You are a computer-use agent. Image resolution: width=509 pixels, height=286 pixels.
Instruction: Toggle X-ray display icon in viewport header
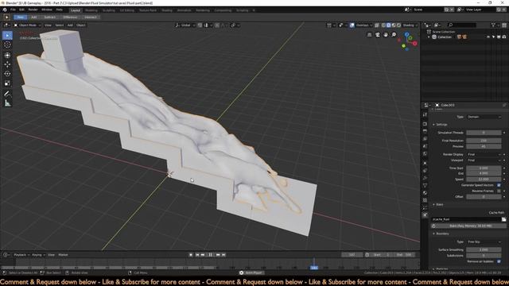pos(377,25)
